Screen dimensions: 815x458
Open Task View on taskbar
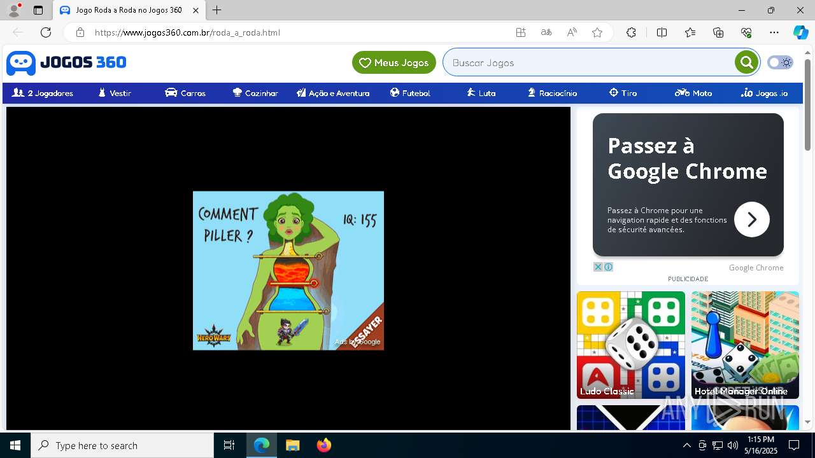click(229, 445)
